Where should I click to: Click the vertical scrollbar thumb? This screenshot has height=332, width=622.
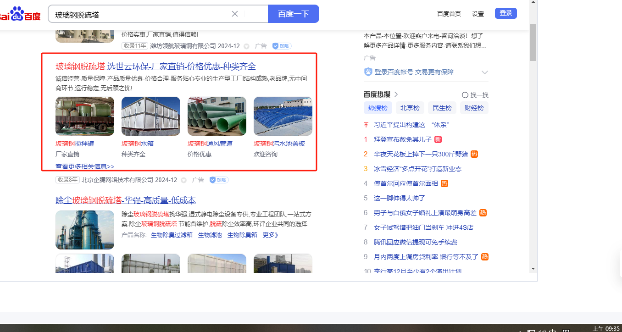click(533, 42)
